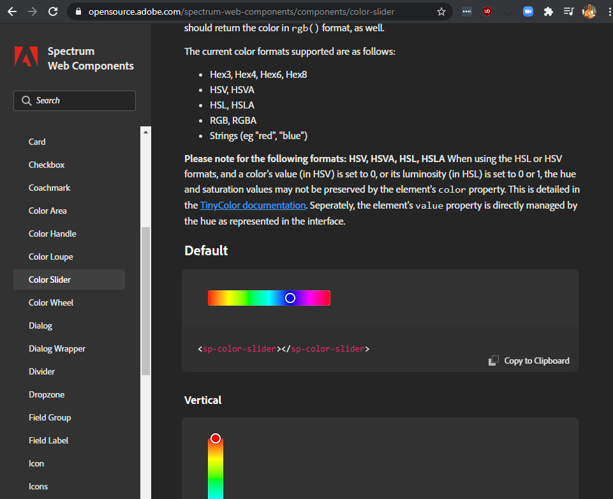
Task: Click the padlock site info icon
Action: 78,11
